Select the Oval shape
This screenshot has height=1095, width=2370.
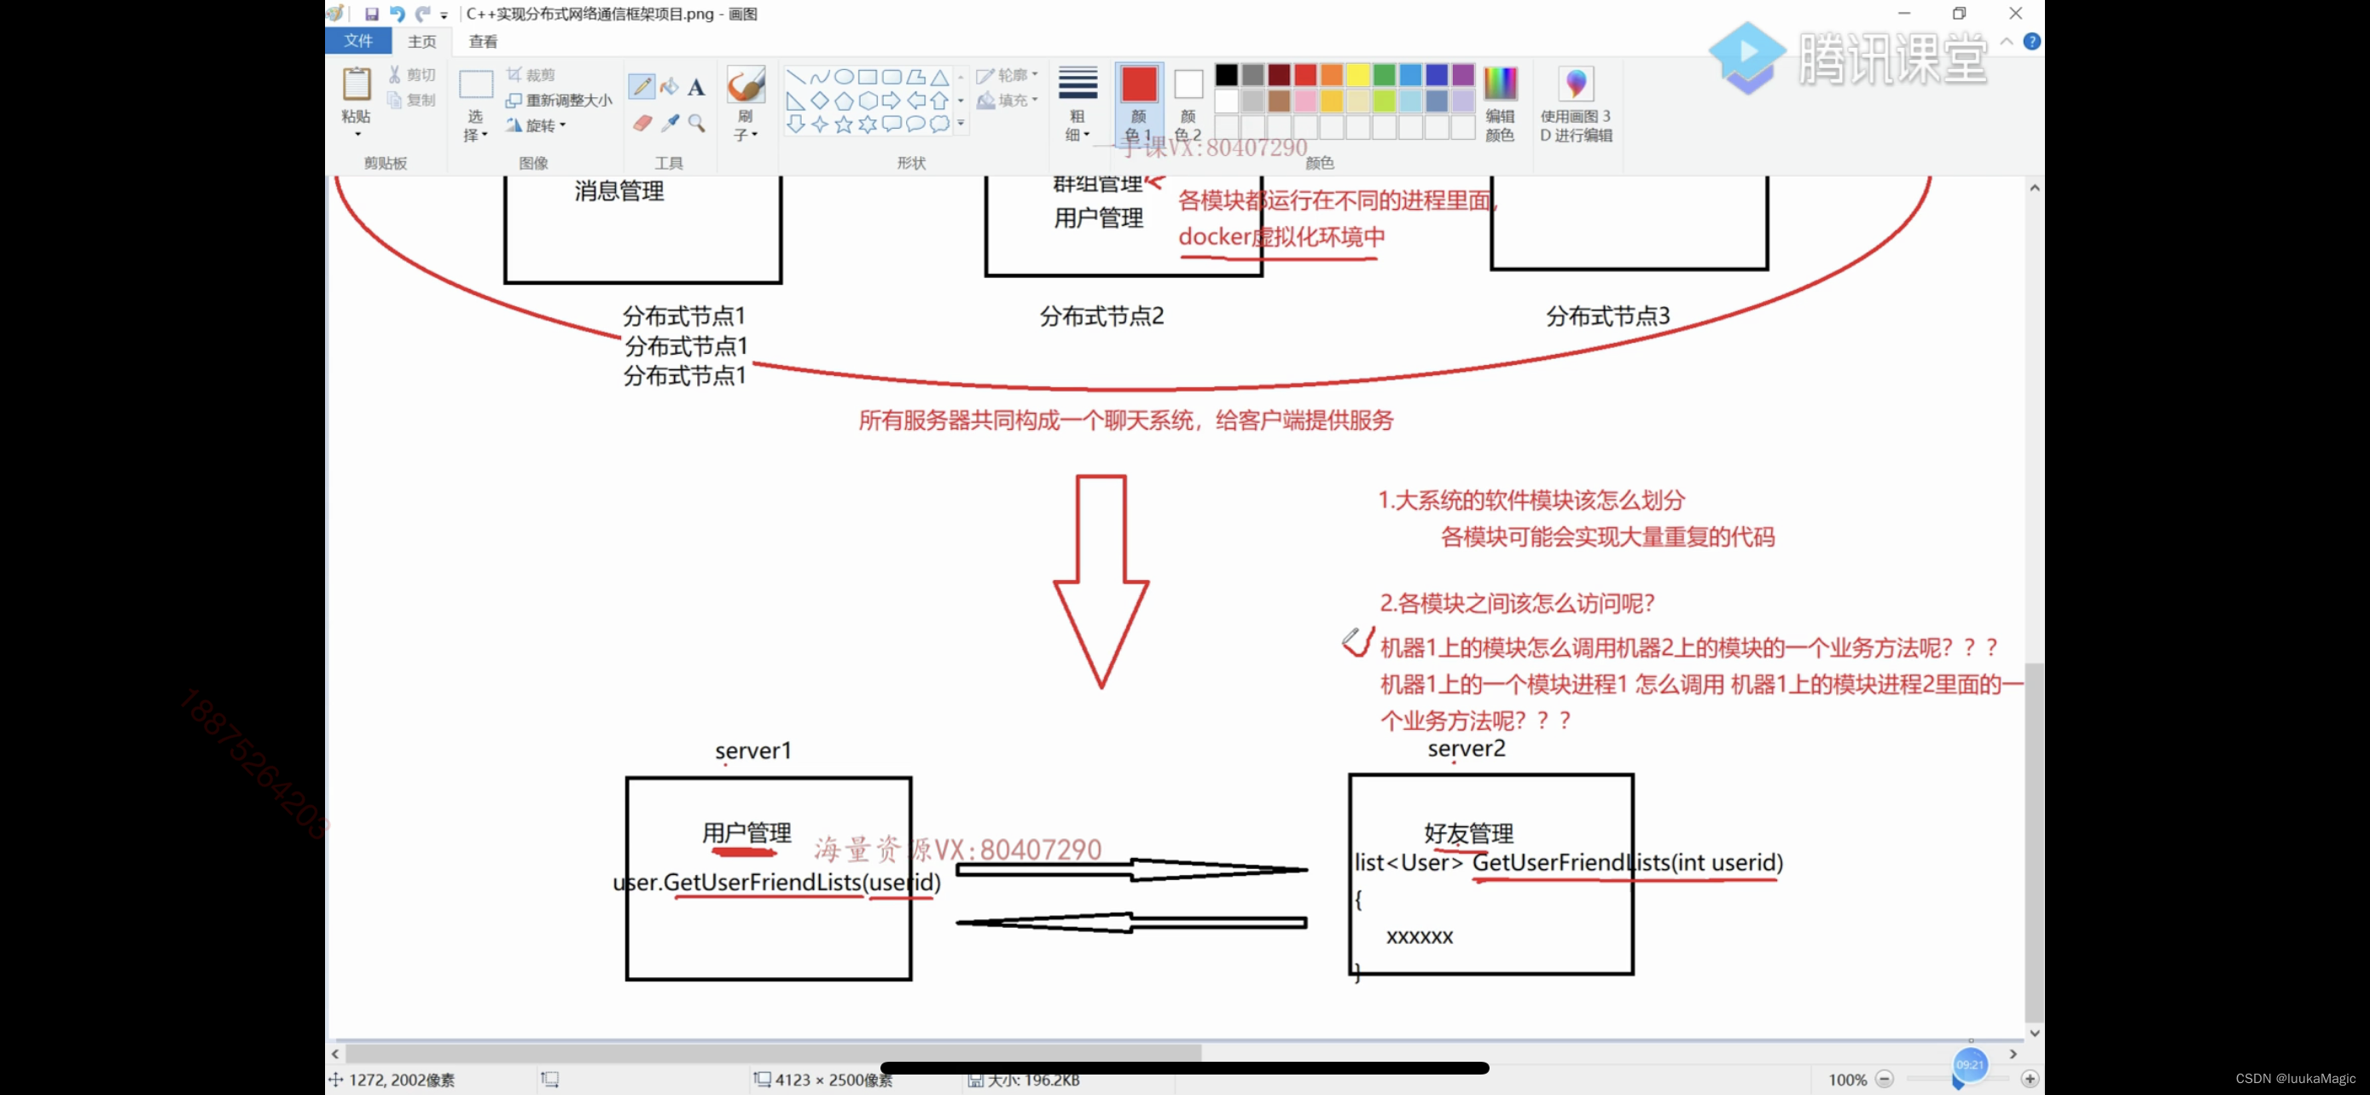tap(844, 76)
